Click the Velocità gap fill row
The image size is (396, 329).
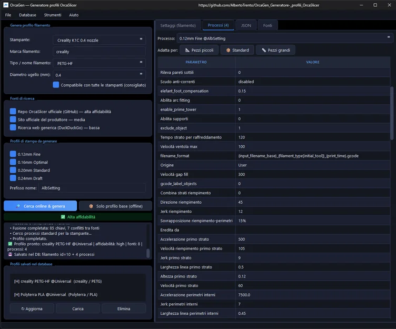274,174
